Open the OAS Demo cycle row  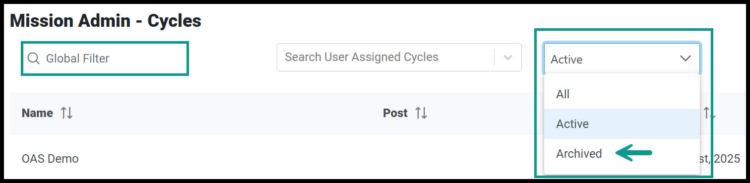pos(50,159)
